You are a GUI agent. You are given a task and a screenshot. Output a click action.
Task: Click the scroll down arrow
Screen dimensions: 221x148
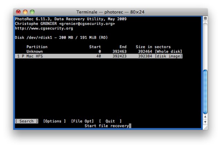coord(205,122)
